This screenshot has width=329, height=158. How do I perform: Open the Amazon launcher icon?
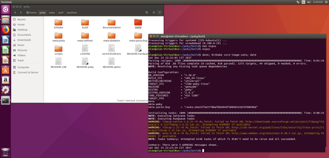[5, 80]
